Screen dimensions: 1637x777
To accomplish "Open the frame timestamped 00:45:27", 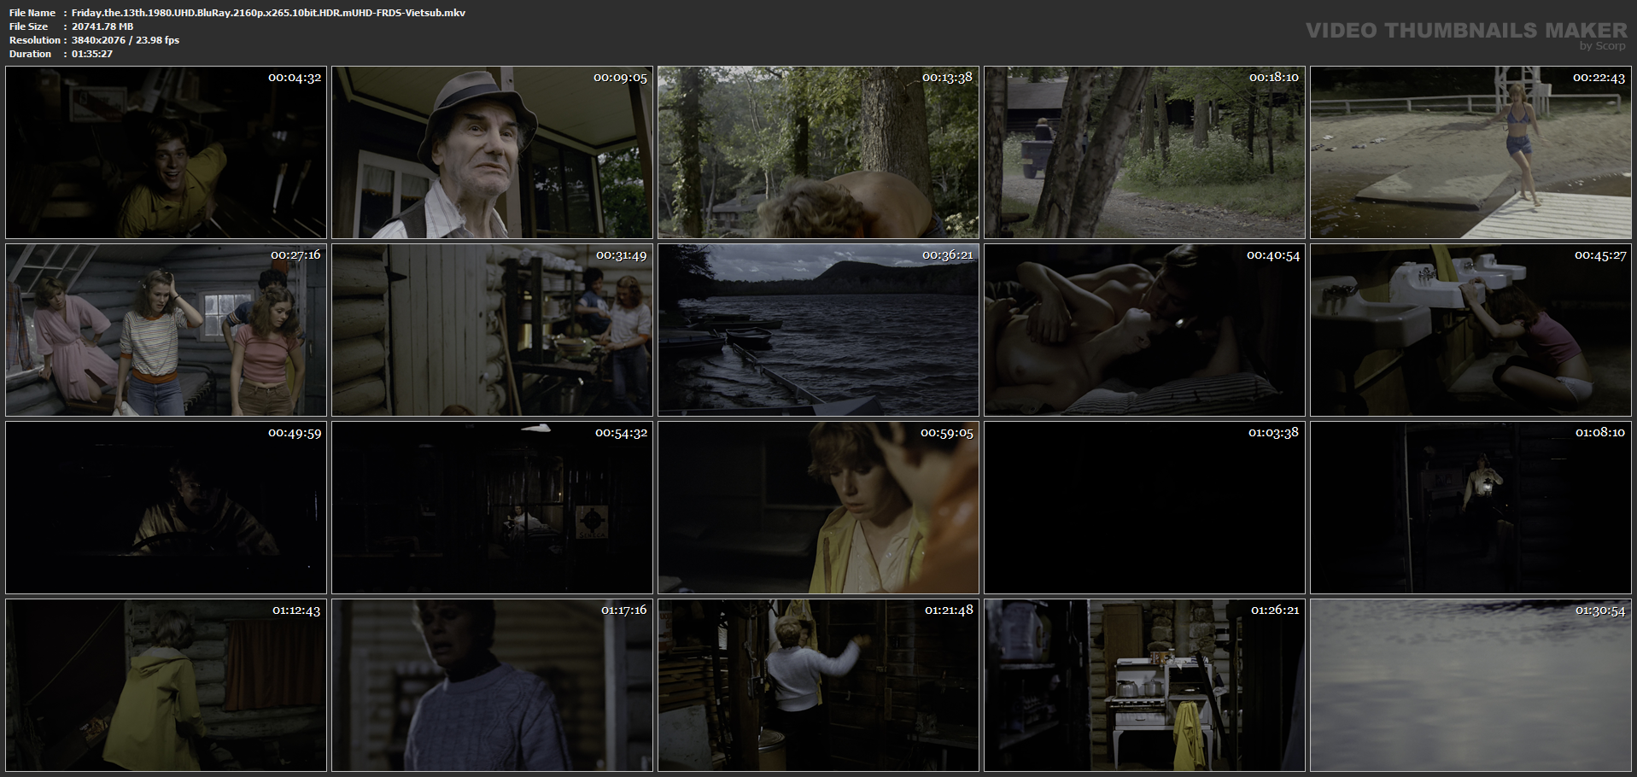I will click(1470, 330).
